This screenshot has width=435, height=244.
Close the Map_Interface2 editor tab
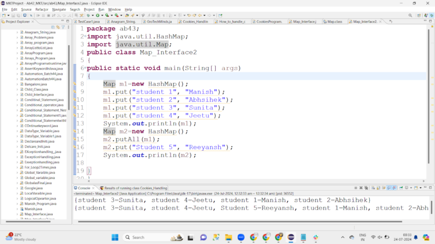pos(381,21)
